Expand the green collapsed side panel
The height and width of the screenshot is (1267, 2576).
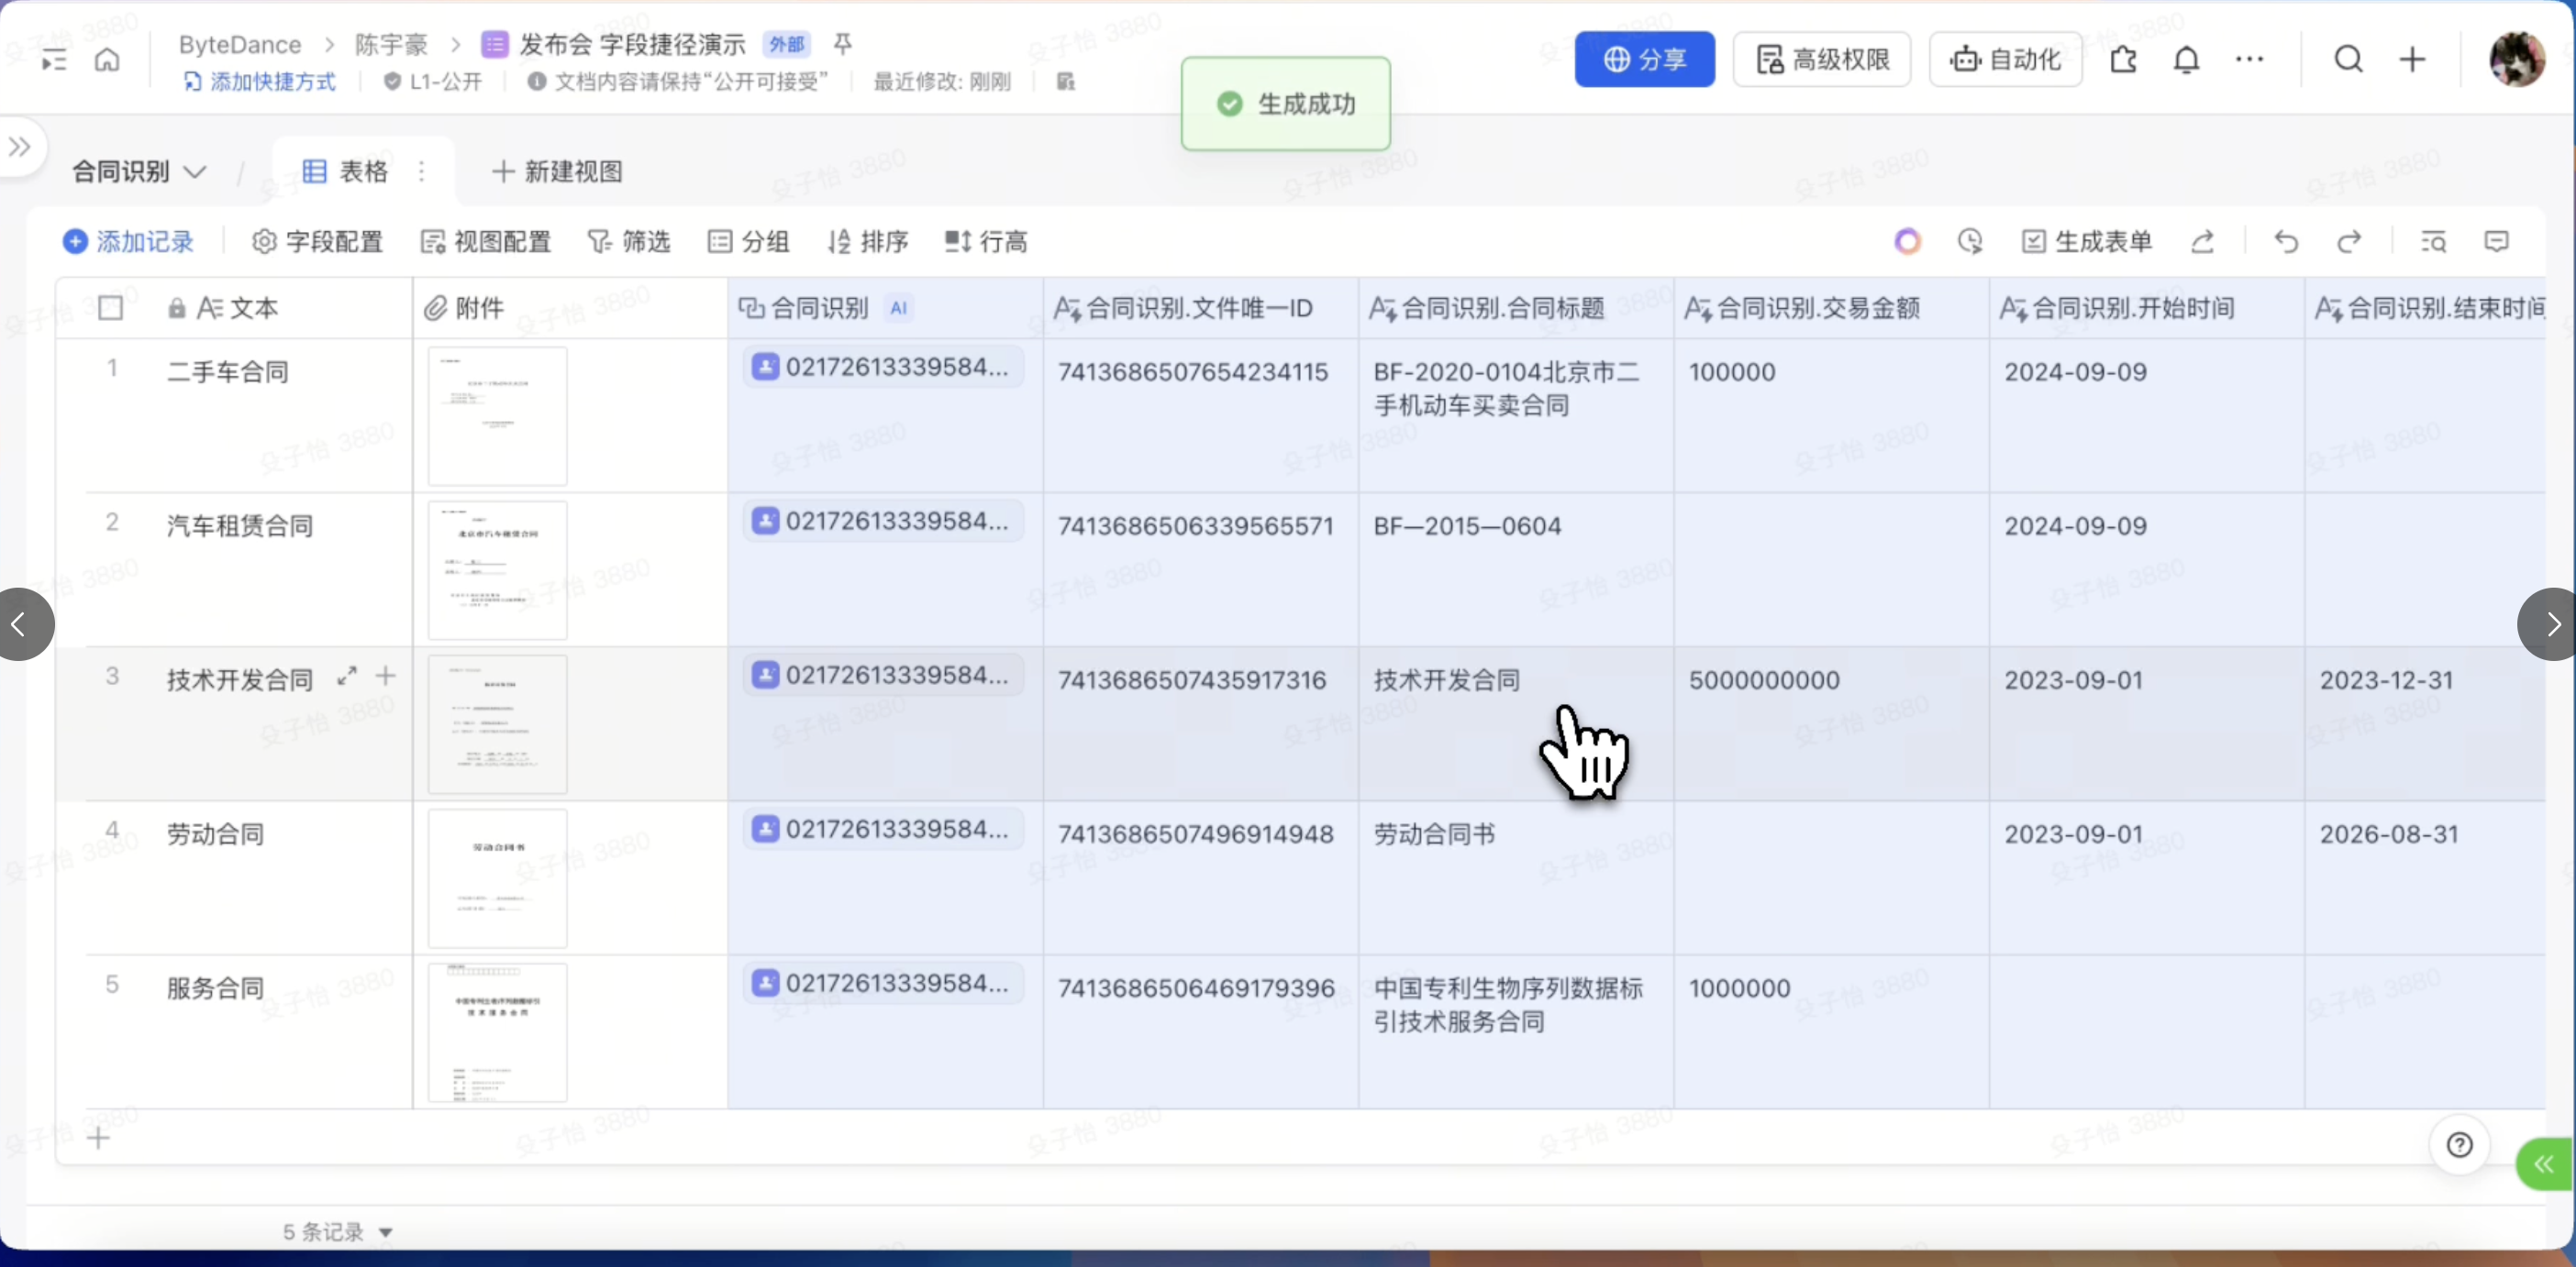point(2544,1164)
